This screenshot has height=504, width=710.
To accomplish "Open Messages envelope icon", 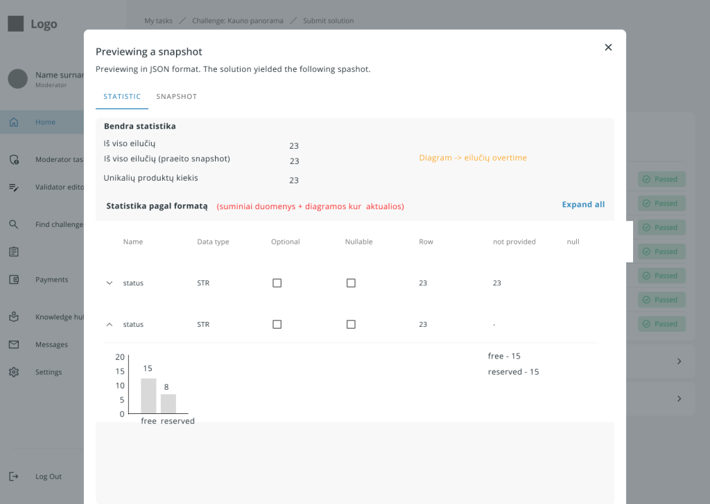I will (x=14, y=345).
